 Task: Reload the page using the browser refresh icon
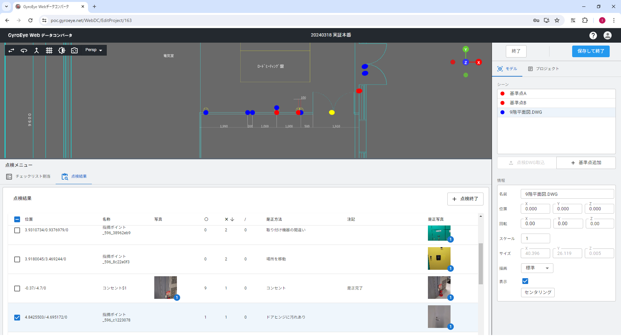(x=30, y=20)
